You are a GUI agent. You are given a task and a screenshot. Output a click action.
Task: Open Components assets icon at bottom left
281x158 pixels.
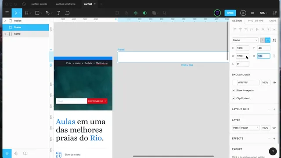pos(16,153)
